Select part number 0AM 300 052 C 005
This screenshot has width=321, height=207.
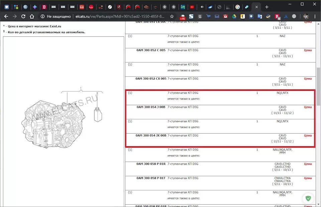[x=151, y=50]
